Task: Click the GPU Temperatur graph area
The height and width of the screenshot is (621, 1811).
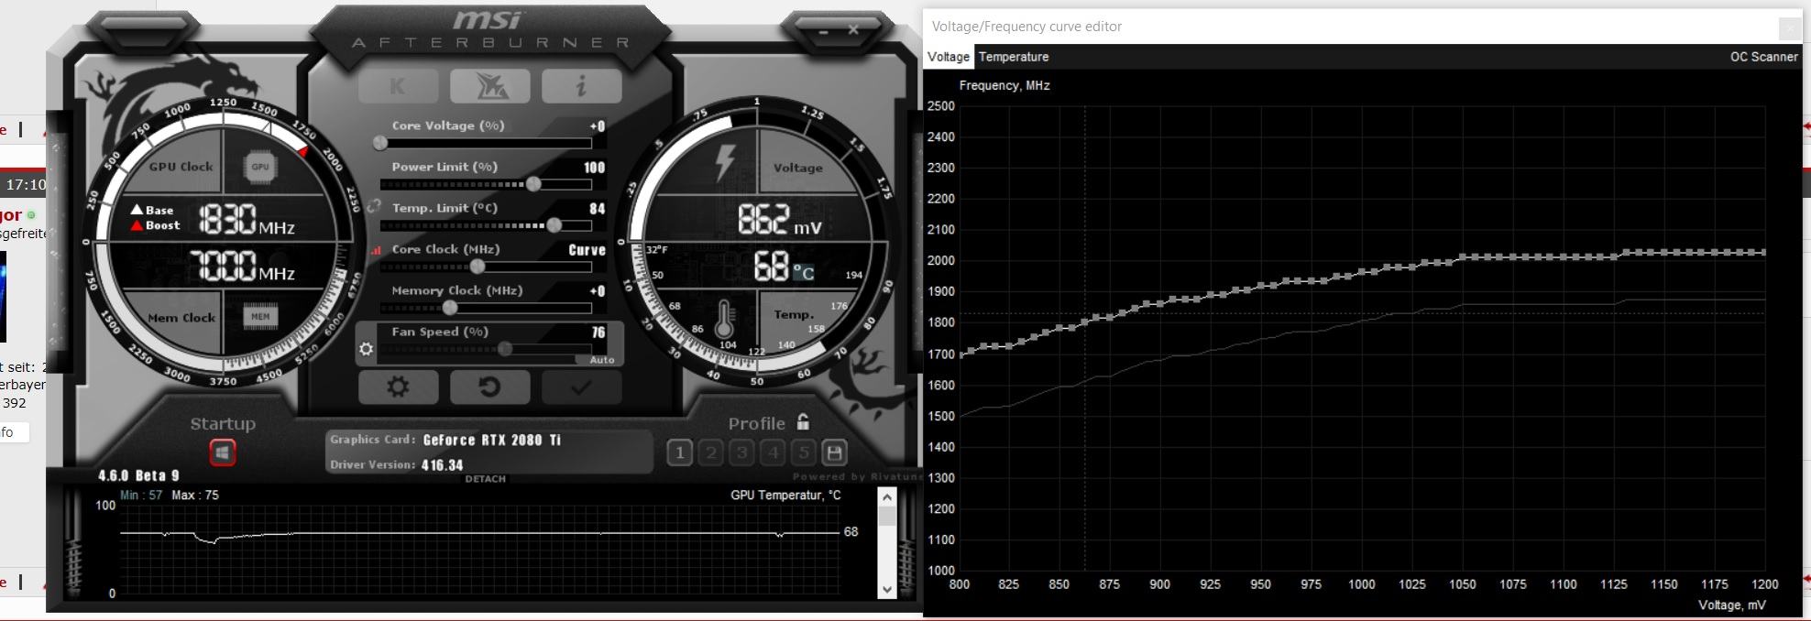Action: 479,550
